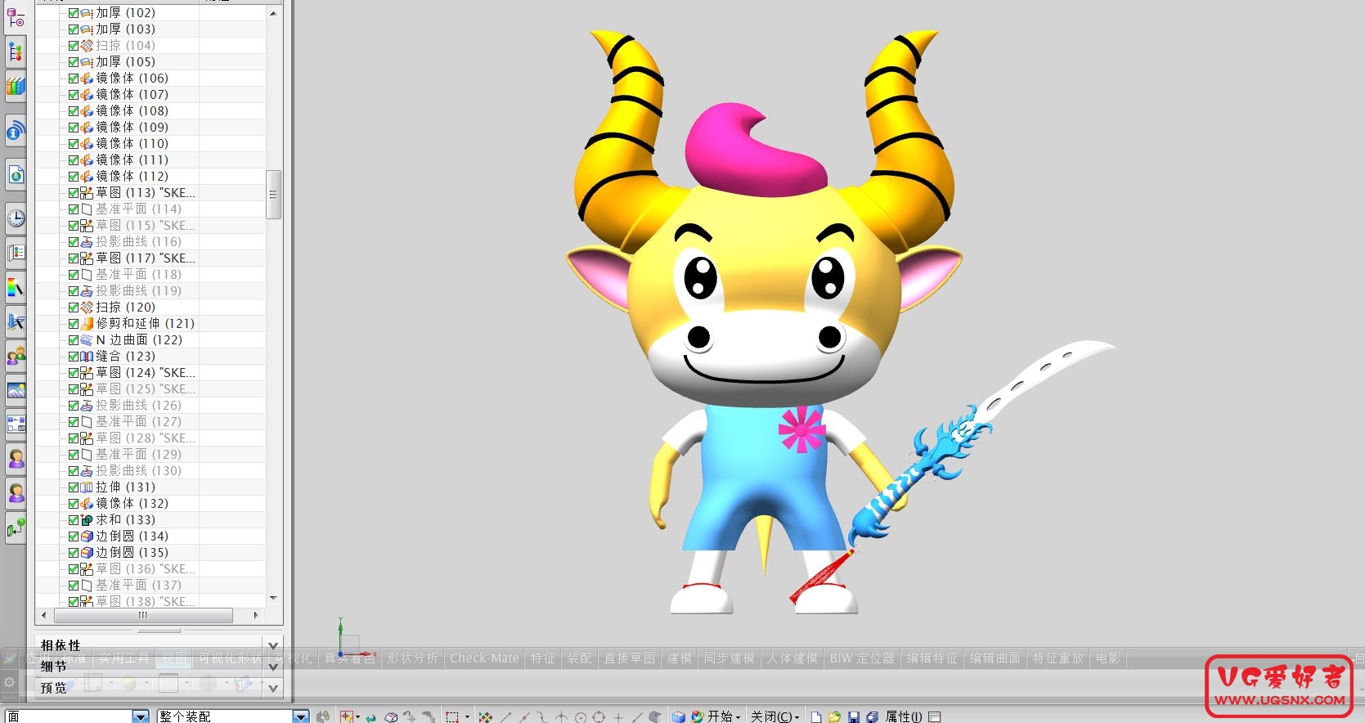Open the color palette sidebar icon
The image size is (1365, 723).
(16, 287)
